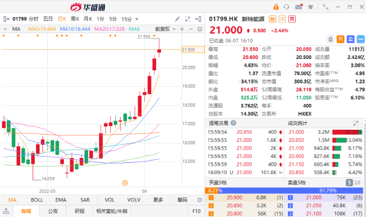Open the 筹码 chip distribution
The image size is (366, 217).
tap(183, 200)
